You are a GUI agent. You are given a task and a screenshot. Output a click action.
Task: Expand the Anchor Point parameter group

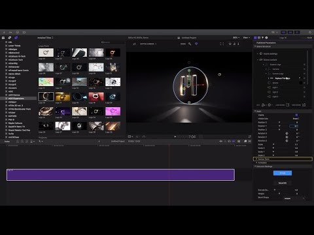coord(256,159)
